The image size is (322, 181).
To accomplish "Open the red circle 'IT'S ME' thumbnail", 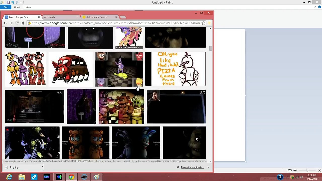I will coord(35,37).
